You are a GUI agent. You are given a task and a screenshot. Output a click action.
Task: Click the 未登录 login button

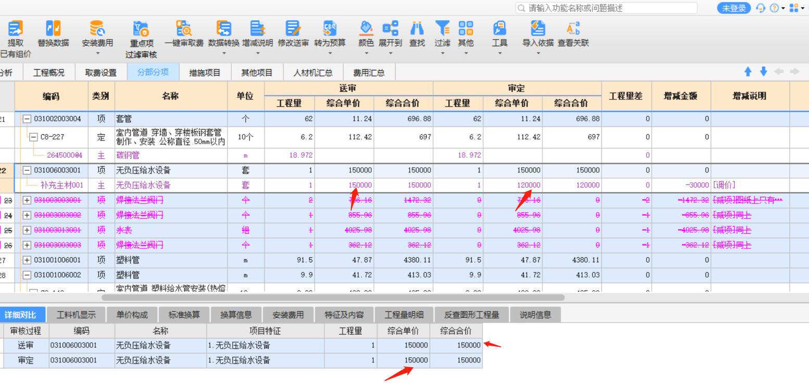point(734,8)
